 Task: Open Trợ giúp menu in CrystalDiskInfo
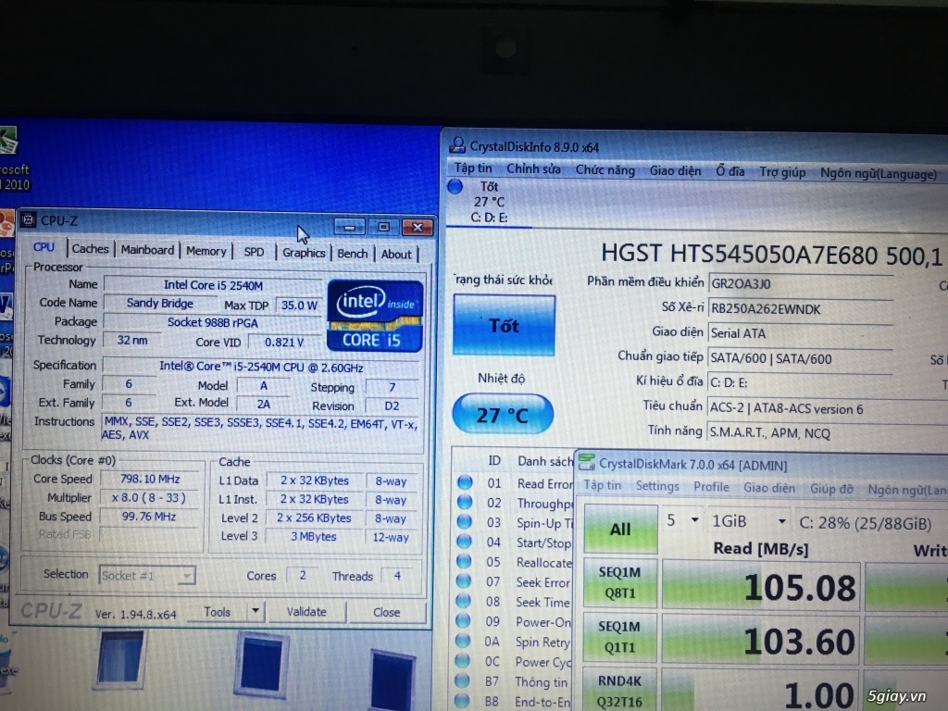click(x=782, y=172)
